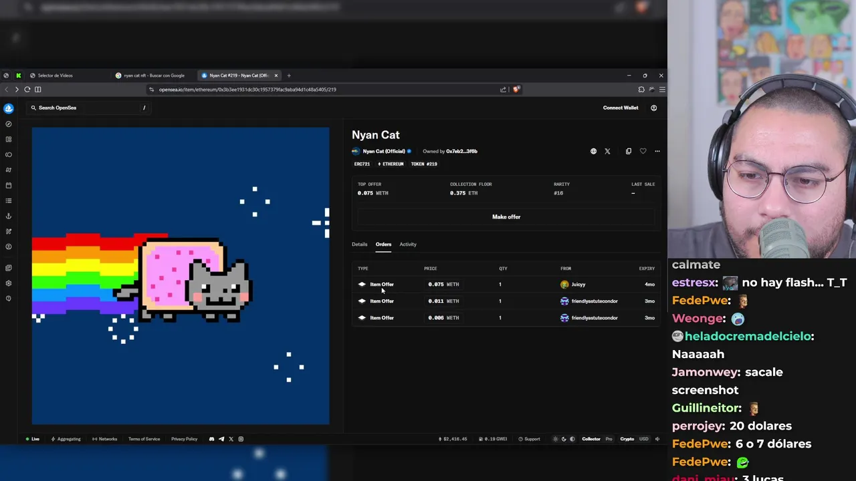
Task: Open the Support link in footer
Action: 529,439
